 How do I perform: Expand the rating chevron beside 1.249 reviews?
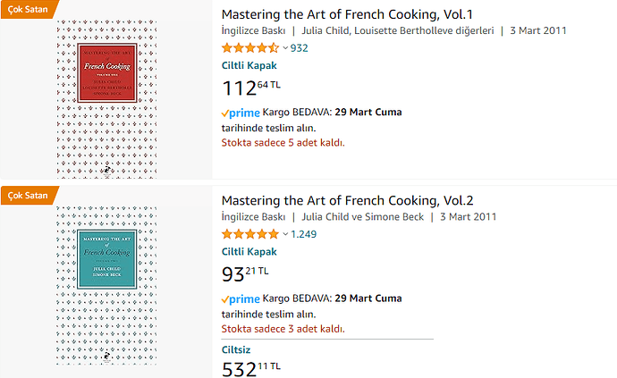285,234
